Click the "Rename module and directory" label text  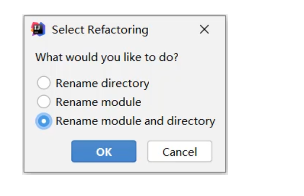(135, 121)
